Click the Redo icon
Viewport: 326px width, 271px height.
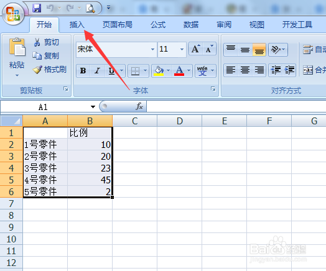[x=70, y=8]
